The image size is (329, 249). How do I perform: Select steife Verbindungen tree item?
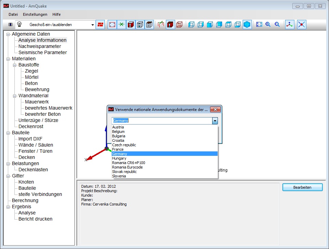click(40, 195)
